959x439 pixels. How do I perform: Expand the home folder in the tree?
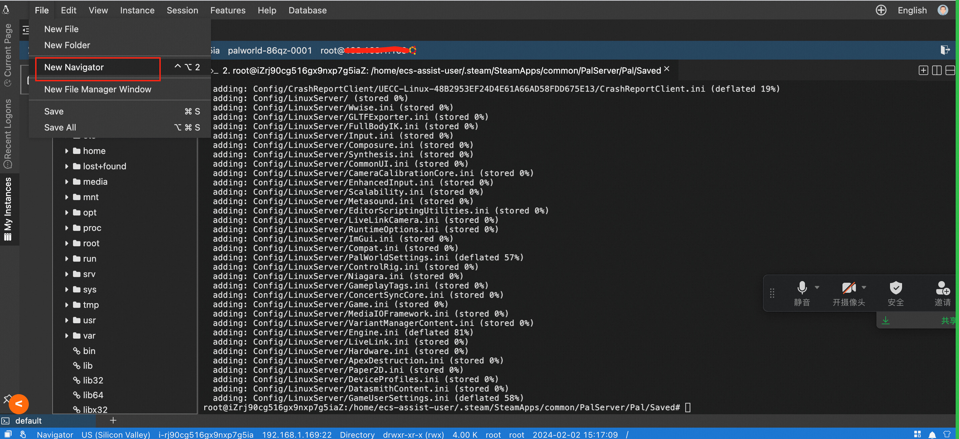pyautogui.click(x=67, y=151)
